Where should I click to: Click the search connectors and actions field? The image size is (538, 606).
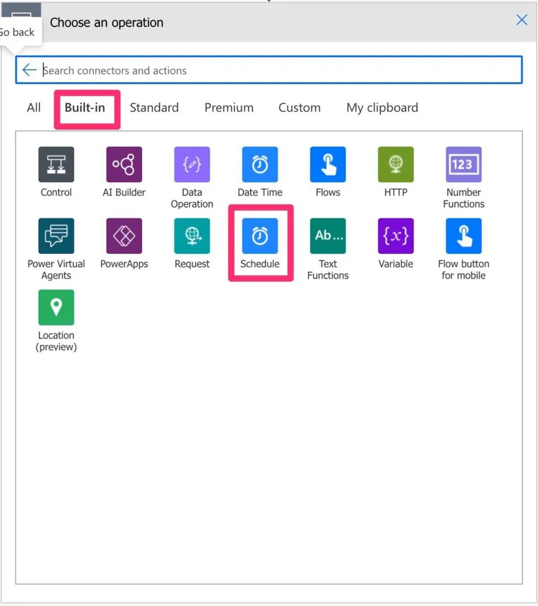pyautogui.click(x=275, y=71)
